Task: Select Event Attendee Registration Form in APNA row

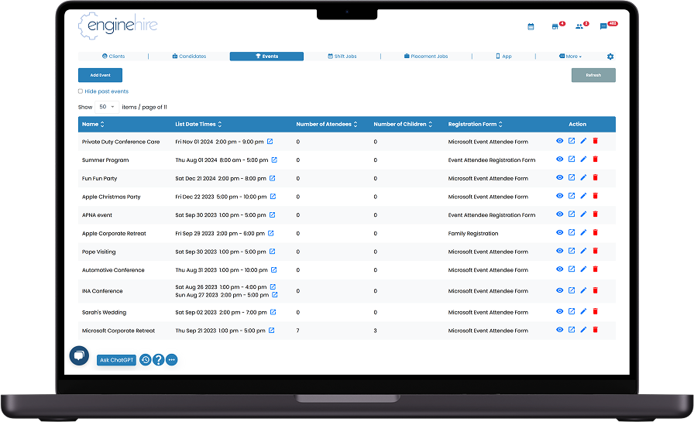Action: click(492, 215)
